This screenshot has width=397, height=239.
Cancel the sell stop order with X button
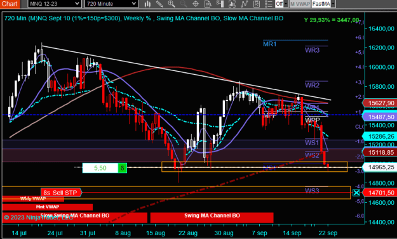(x=356, y=193)
